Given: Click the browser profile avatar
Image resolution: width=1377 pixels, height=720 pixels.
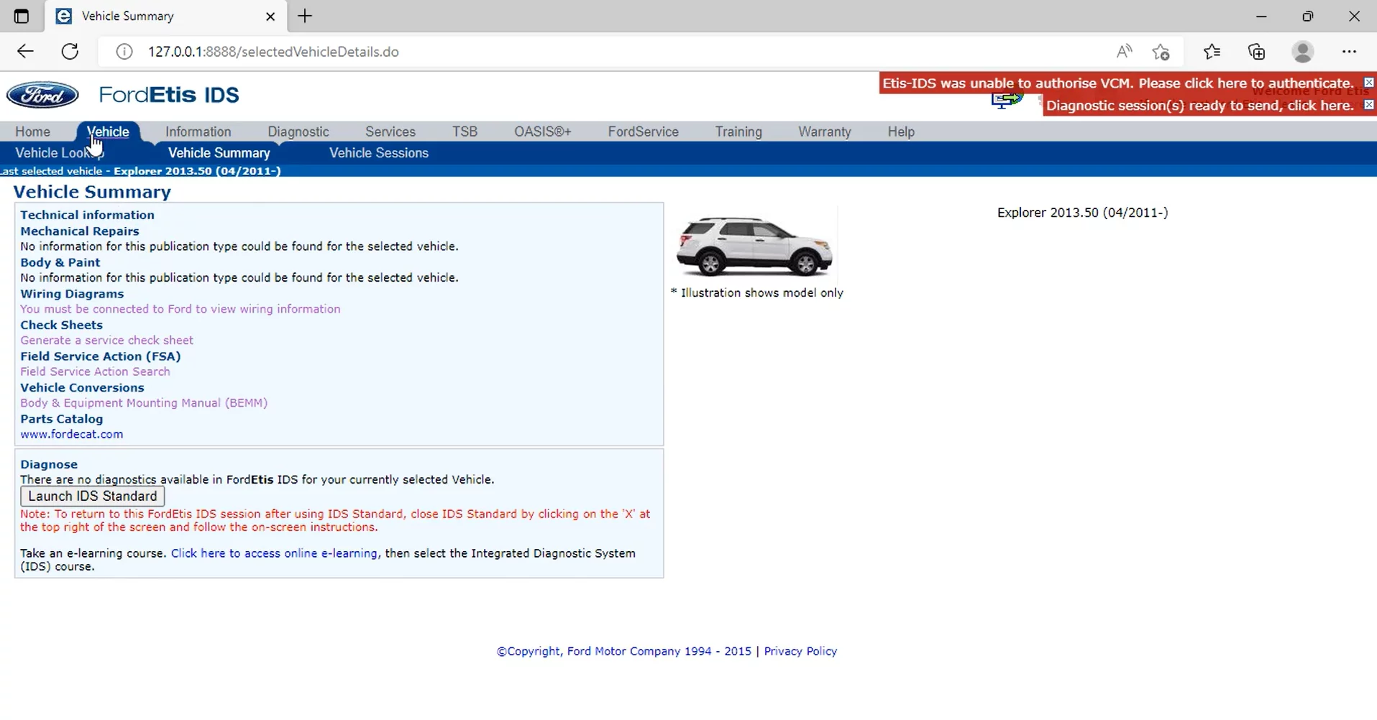Looking at the screenshot, I should pyautogui.click(x=1302, y=52).
